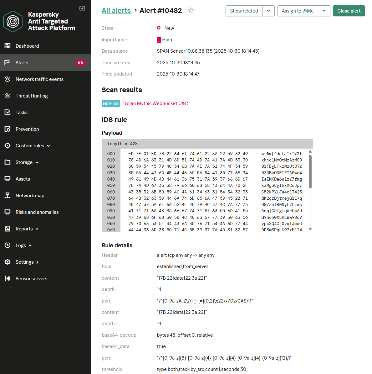The height and width of the screenshot is (374, 372).
Task: Follow the All alerts breadcrumb link
Action: pyautogui.click(x=116, y=11)
